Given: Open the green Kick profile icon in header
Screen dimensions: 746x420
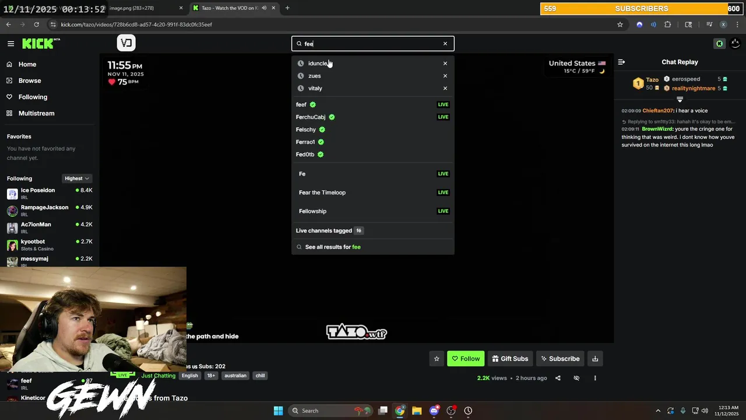Looking at the screenshot, I should click(x=719, y=44).
